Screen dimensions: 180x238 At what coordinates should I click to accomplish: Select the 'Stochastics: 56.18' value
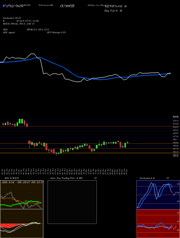click(x=12, y=18)
